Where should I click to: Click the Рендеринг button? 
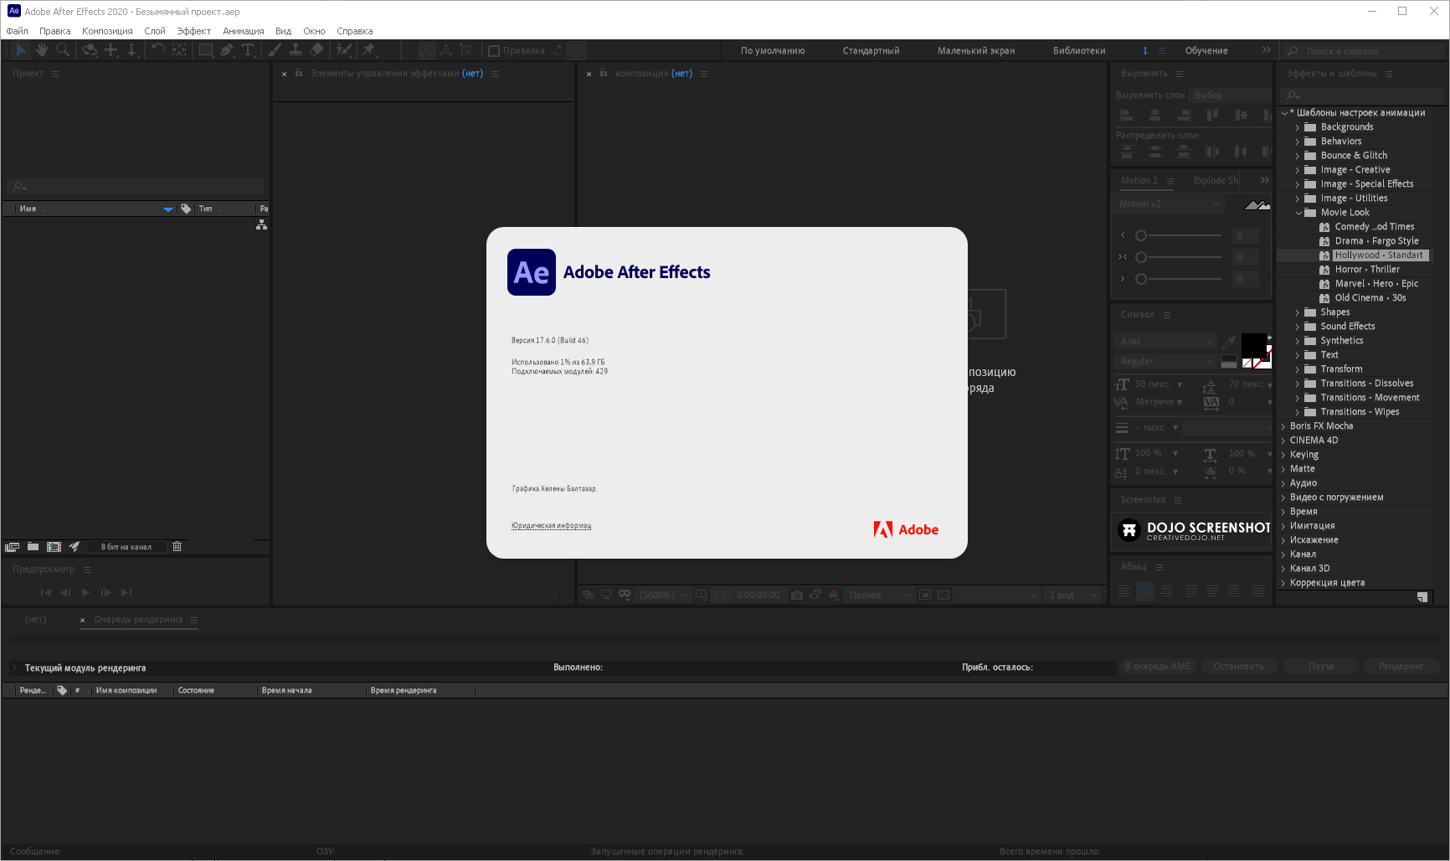(x=1401, y=666)
